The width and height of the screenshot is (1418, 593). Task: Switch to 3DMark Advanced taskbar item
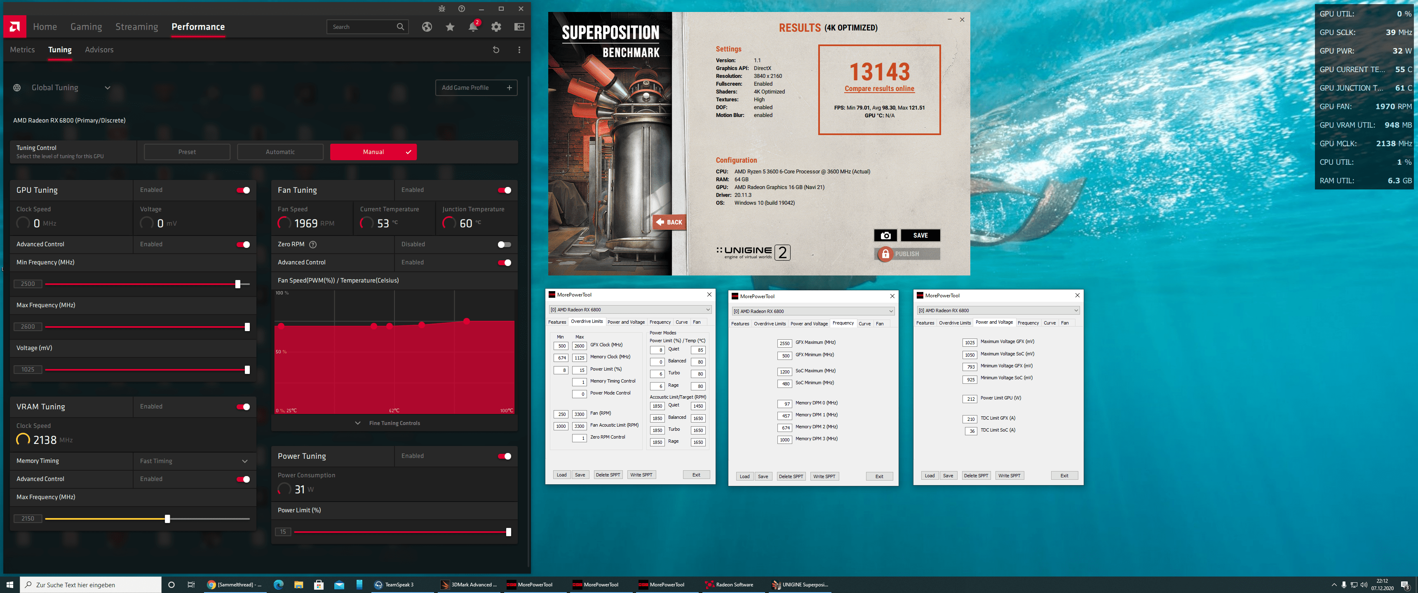click(x=469, y=585)
